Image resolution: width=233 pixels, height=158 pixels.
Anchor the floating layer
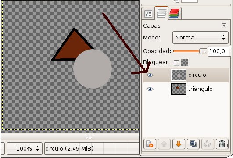tap(208, 144)
